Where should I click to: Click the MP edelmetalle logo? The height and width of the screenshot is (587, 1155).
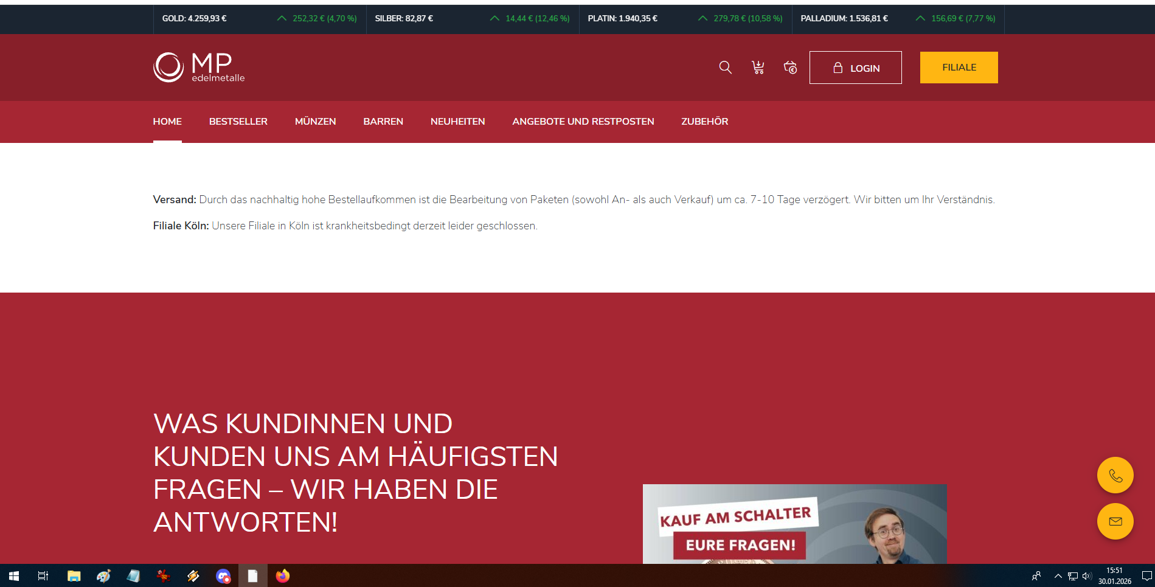[x=199, y=67]
